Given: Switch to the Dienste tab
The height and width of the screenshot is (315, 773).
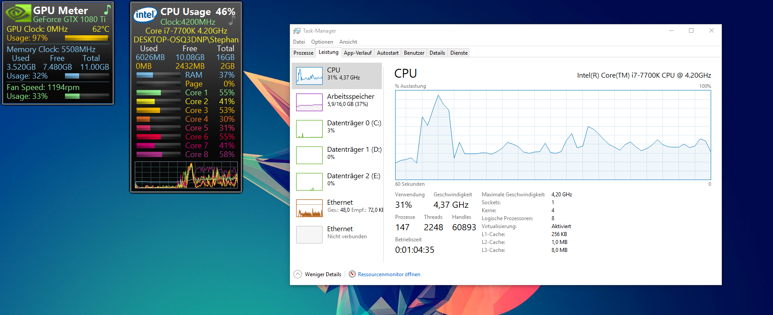Looking at the screenshot, I should pos(459,53).
